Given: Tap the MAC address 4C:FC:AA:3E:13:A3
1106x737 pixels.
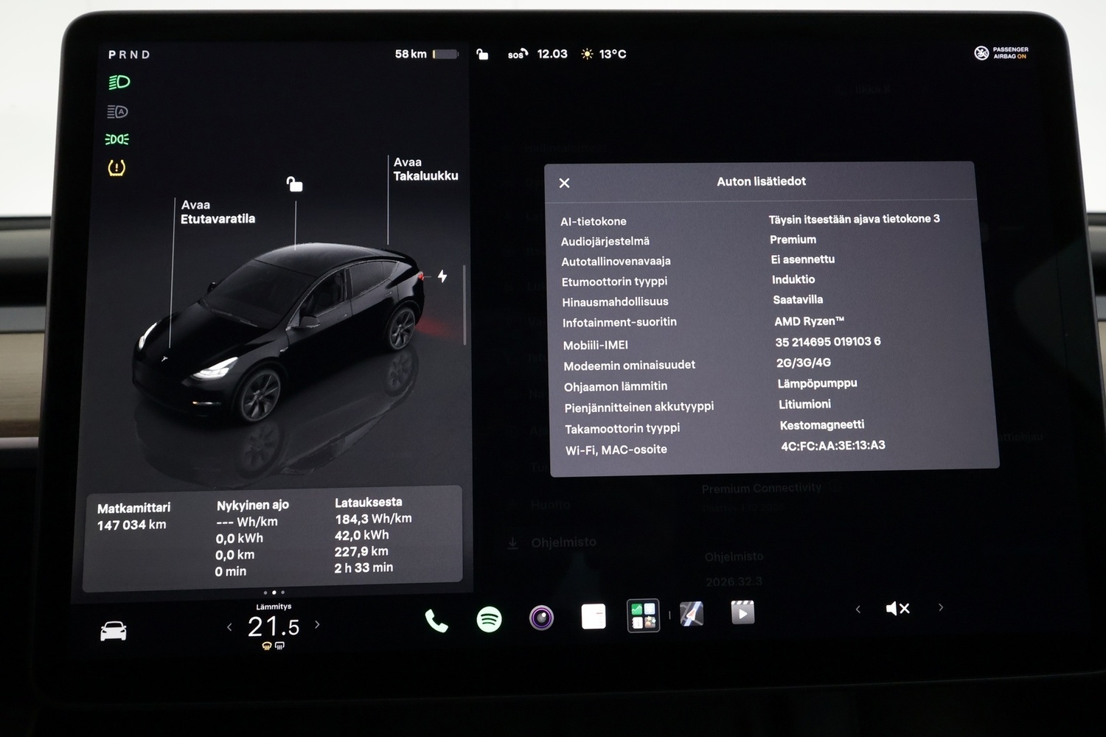Looking at the screenshot, I should pyautogui.click(x=833, y=445).
